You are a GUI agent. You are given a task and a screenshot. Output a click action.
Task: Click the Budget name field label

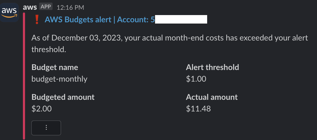coord(55,67)
